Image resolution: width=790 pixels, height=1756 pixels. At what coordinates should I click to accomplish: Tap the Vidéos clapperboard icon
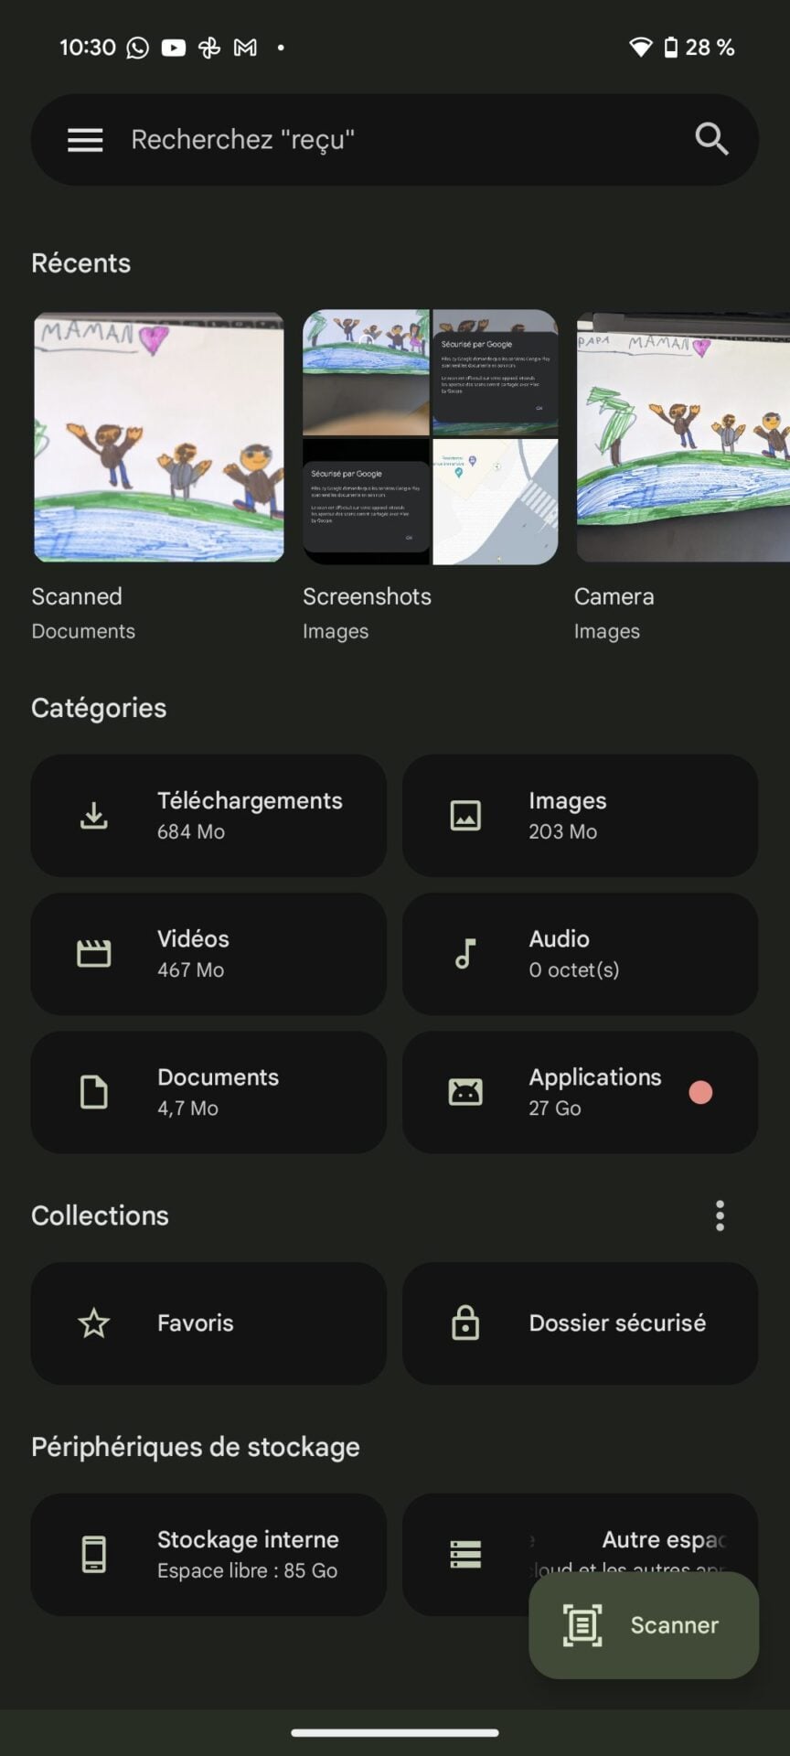(93, 954)
